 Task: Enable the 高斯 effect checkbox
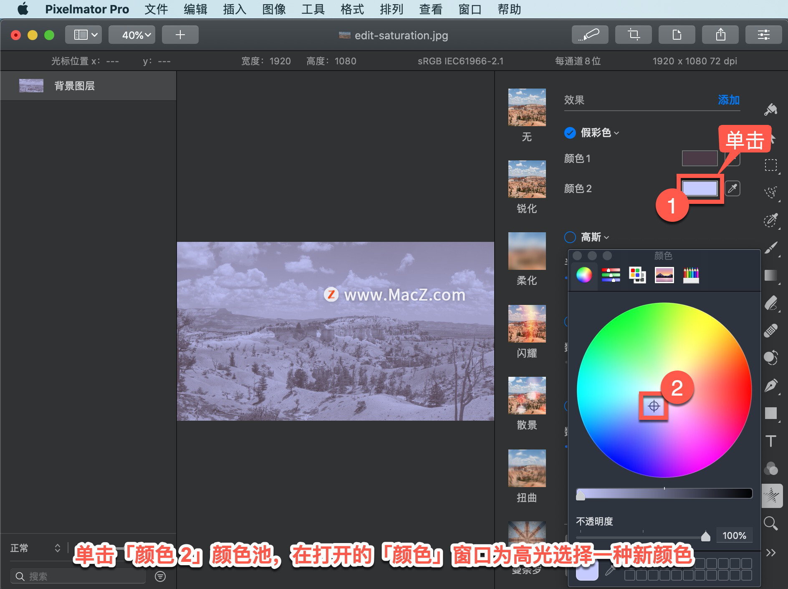(x=570, y=237)
